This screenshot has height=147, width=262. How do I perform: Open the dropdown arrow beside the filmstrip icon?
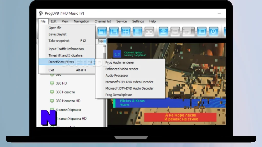pos(193,31)
